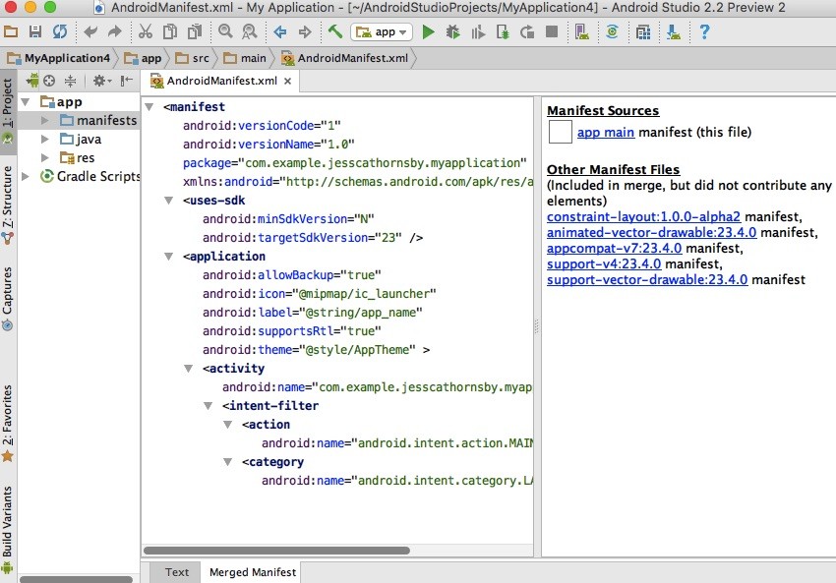Collapse the <action> element
The image size is (836, 583).
tap(227, 425)
